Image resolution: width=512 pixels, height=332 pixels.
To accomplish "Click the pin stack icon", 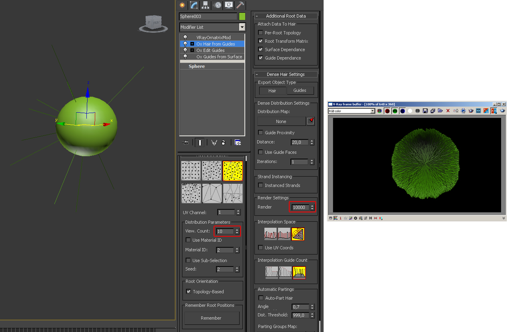I will click(x=186, y=142).
